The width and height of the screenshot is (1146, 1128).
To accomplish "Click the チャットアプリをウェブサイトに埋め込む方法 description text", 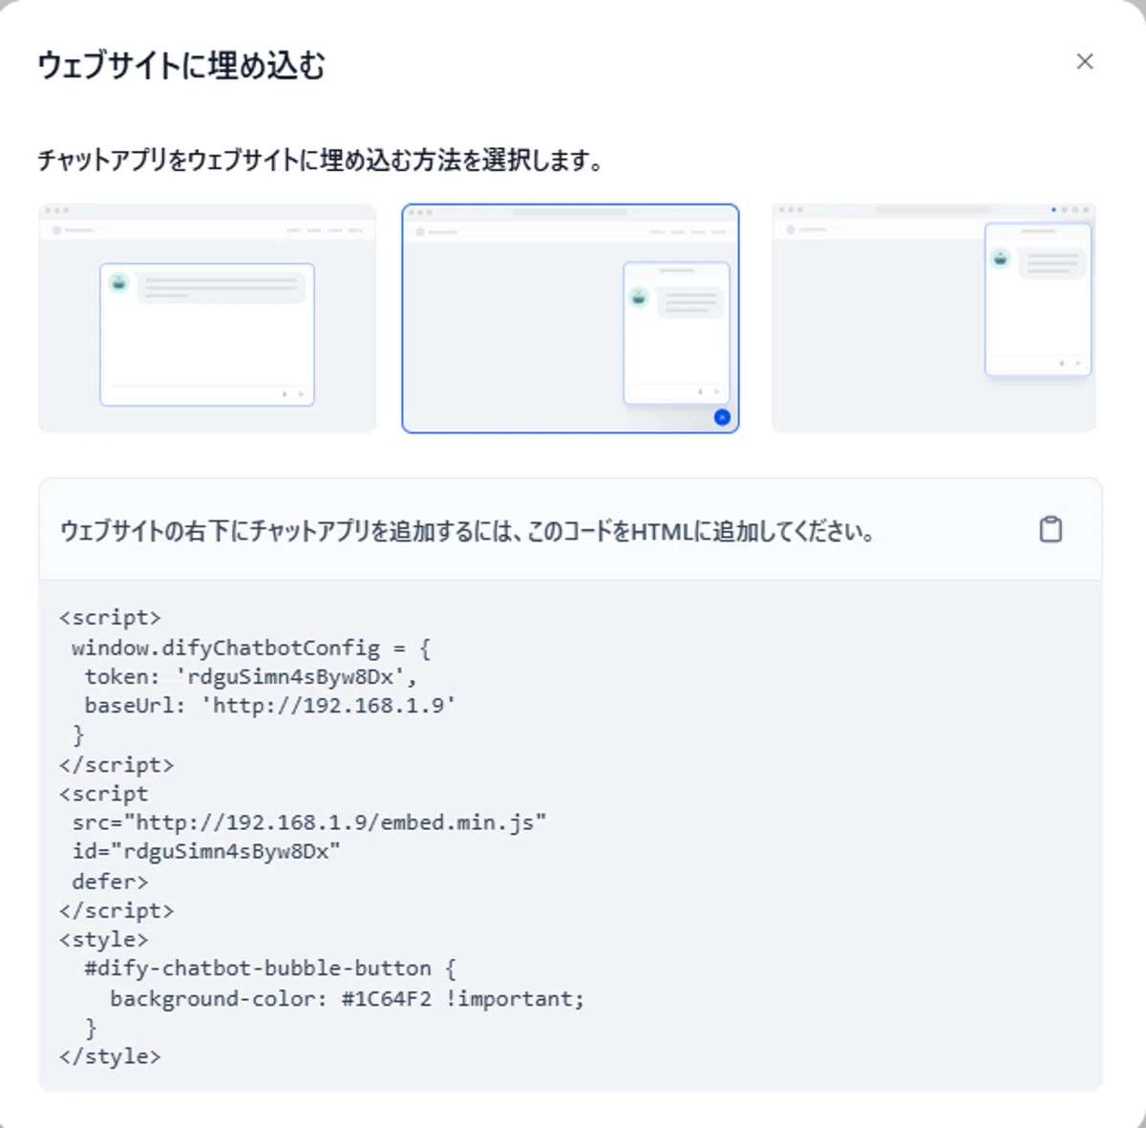I will click(321, 160).
